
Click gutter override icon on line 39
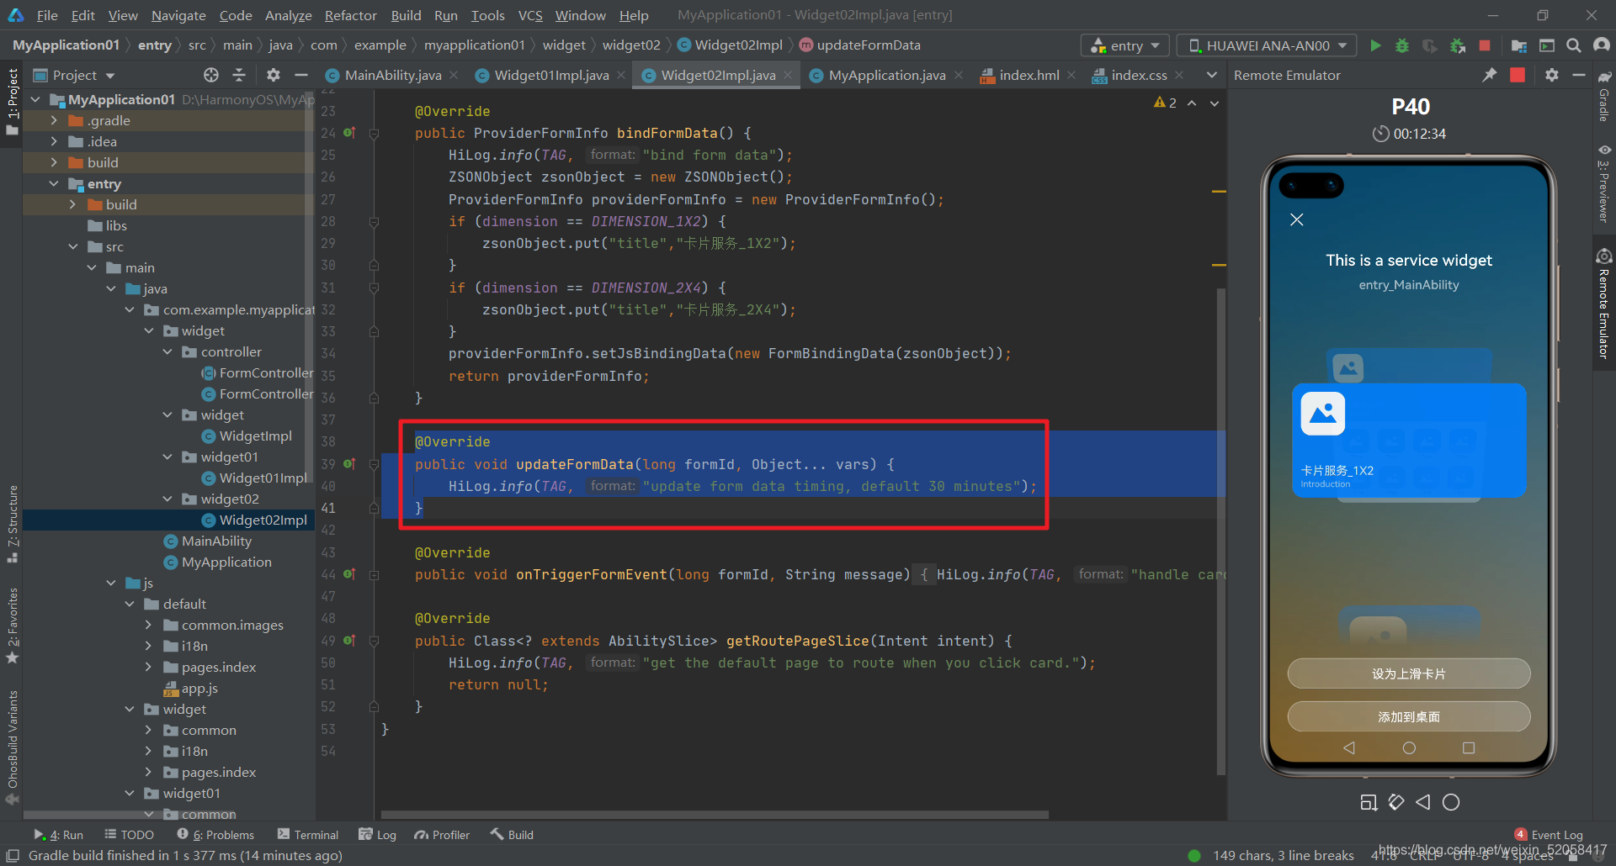click(x=349, y=464)
